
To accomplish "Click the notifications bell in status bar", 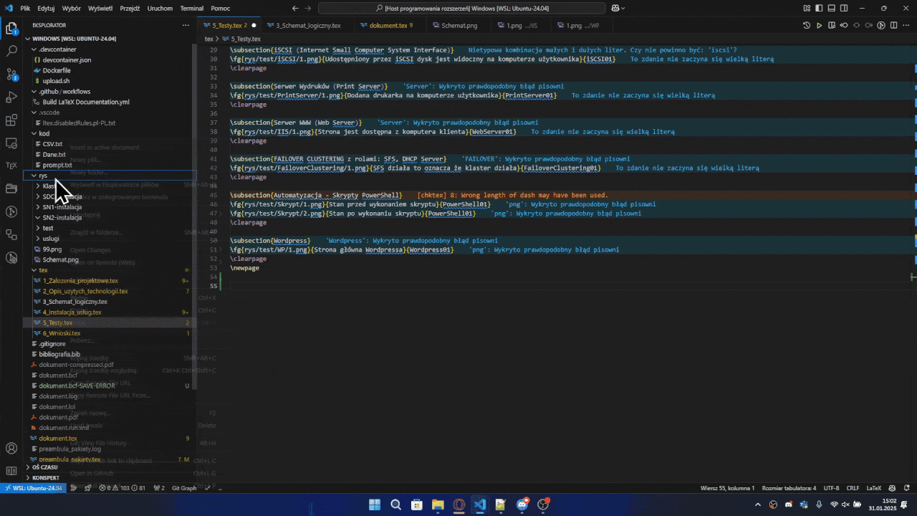I will point(908,488).
